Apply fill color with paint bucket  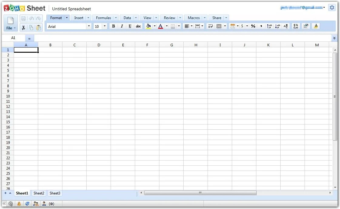point(148,26)
